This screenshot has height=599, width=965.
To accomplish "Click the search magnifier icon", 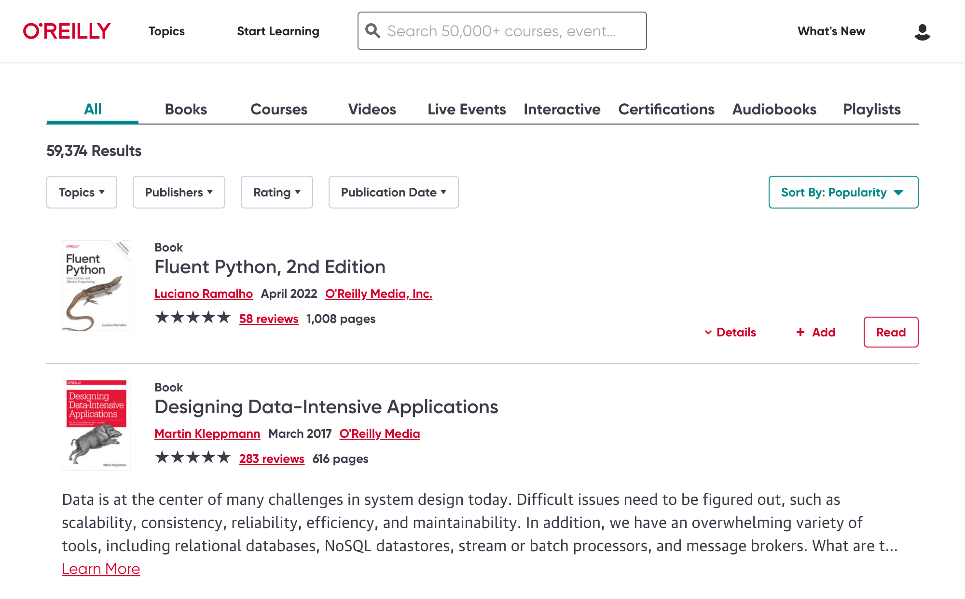I will (x=372, y=31).
